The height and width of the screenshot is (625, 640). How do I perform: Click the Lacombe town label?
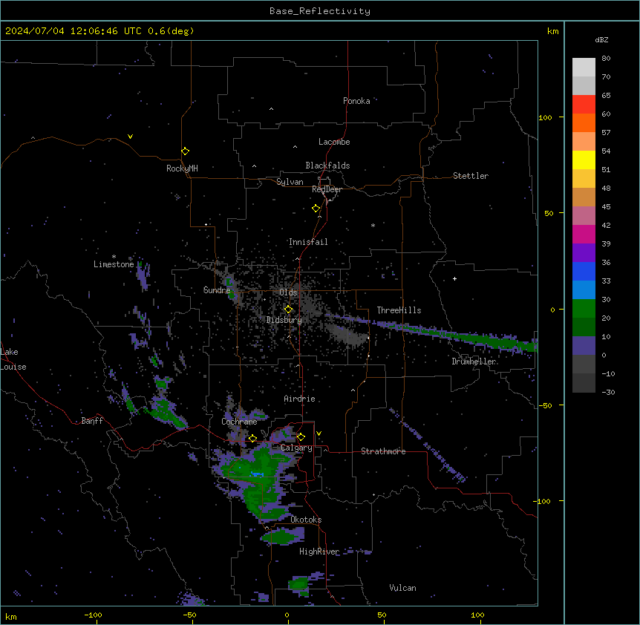pos(334,142)
